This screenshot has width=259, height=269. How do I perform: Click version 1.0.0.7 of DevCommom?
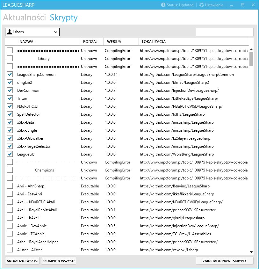click(x=110, y=91)
